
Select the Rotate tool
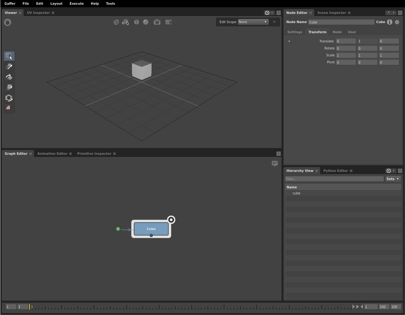pyautogui.click(x=9, y=77)
